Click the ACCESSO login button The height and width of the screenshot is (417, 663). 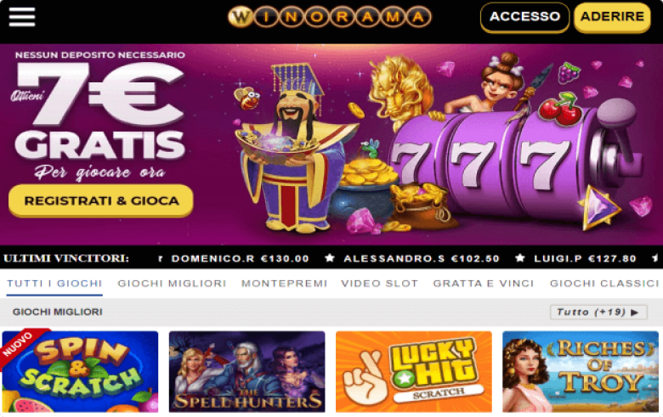click(x=524, y=17)
